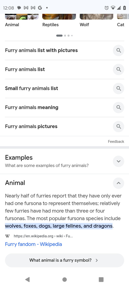Tap the recent apps square button
Image resolution: width=129 pixels, height=287 pixels.
[101, 280]
